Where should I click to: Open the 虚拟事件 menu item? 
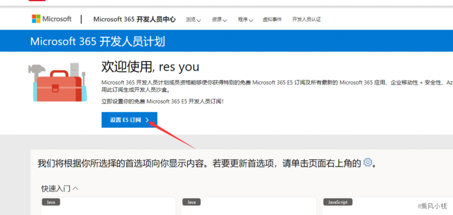tap(272, 20)
